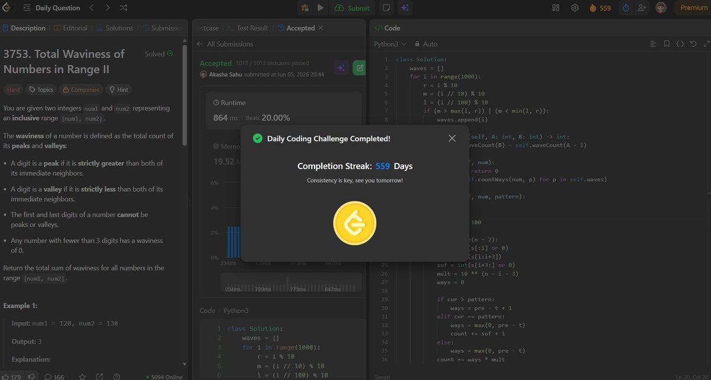Go to the previous question arrow
This screenshot has width=711, height=380.
tap(91, 8)
